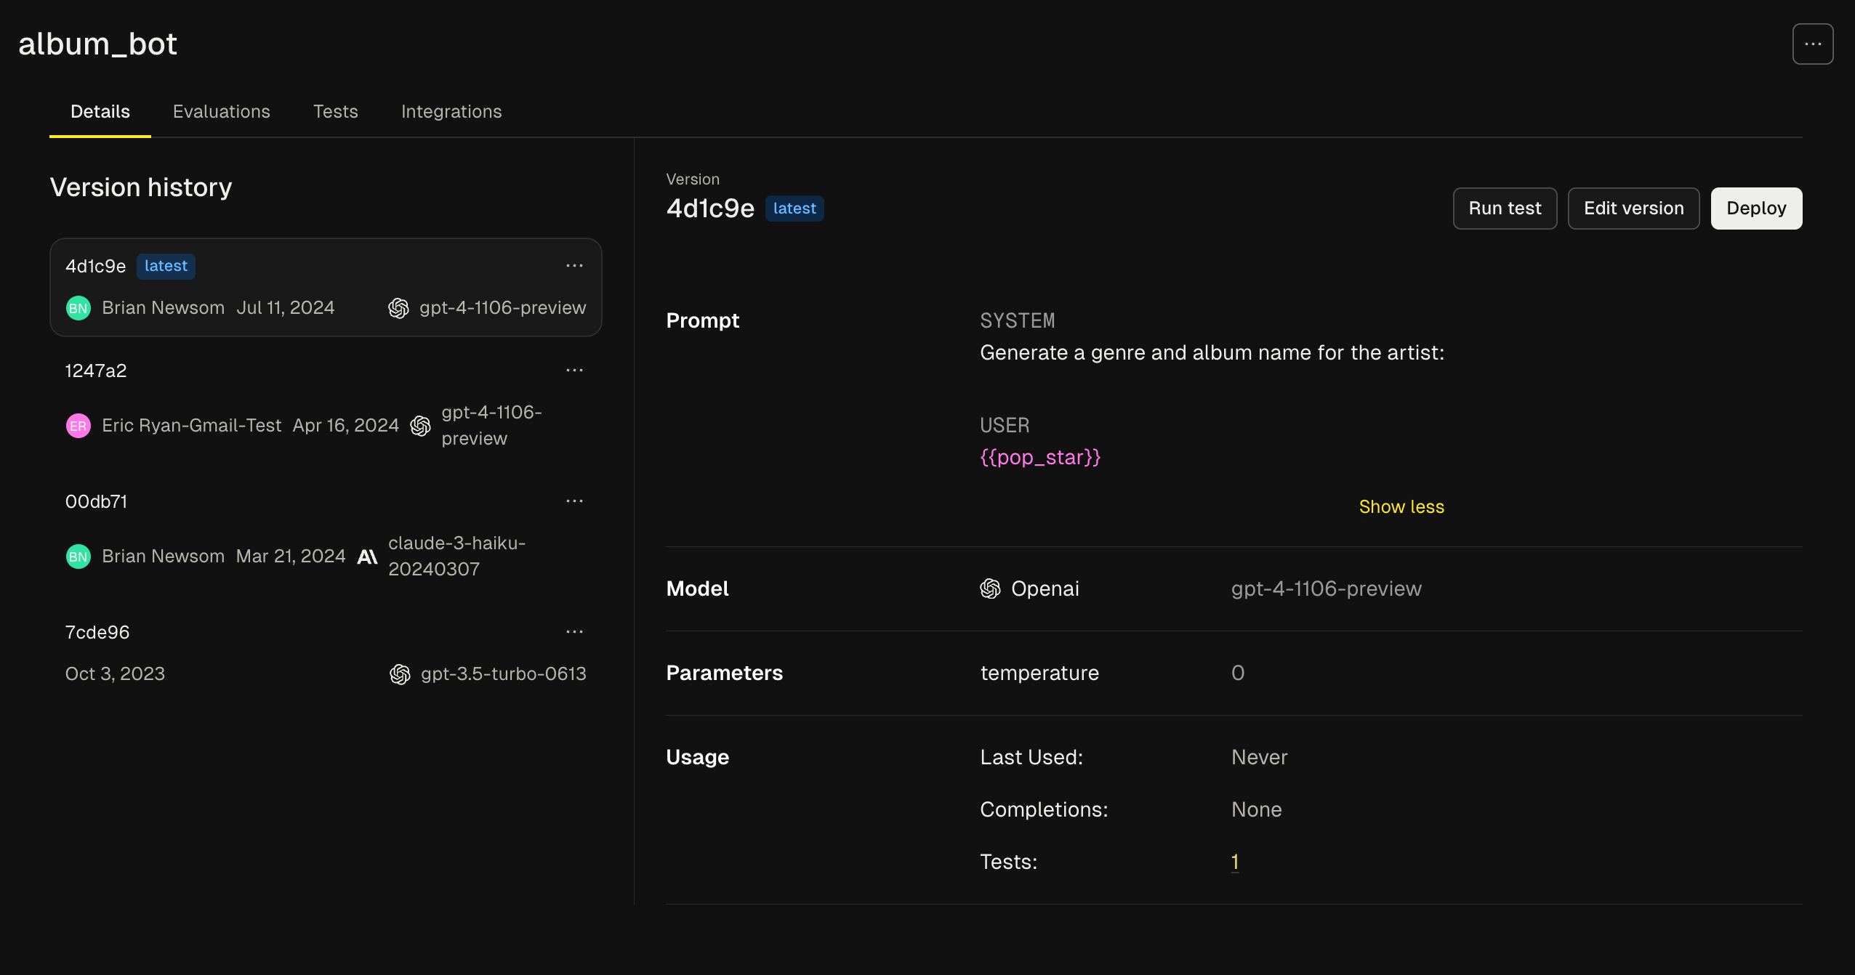The height and width of the screenshot is (975, 1855).
Task: Select version 7cde96 from Oct 3, 2023
Action: pos(97,632)
